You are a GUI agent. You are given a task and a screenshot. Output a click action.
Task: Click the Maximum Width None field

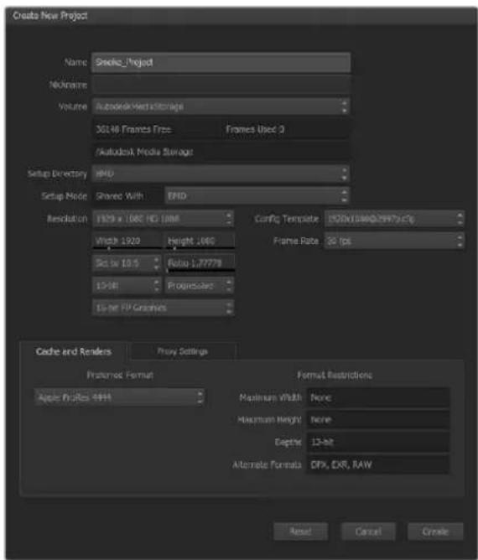coord(378,397)
